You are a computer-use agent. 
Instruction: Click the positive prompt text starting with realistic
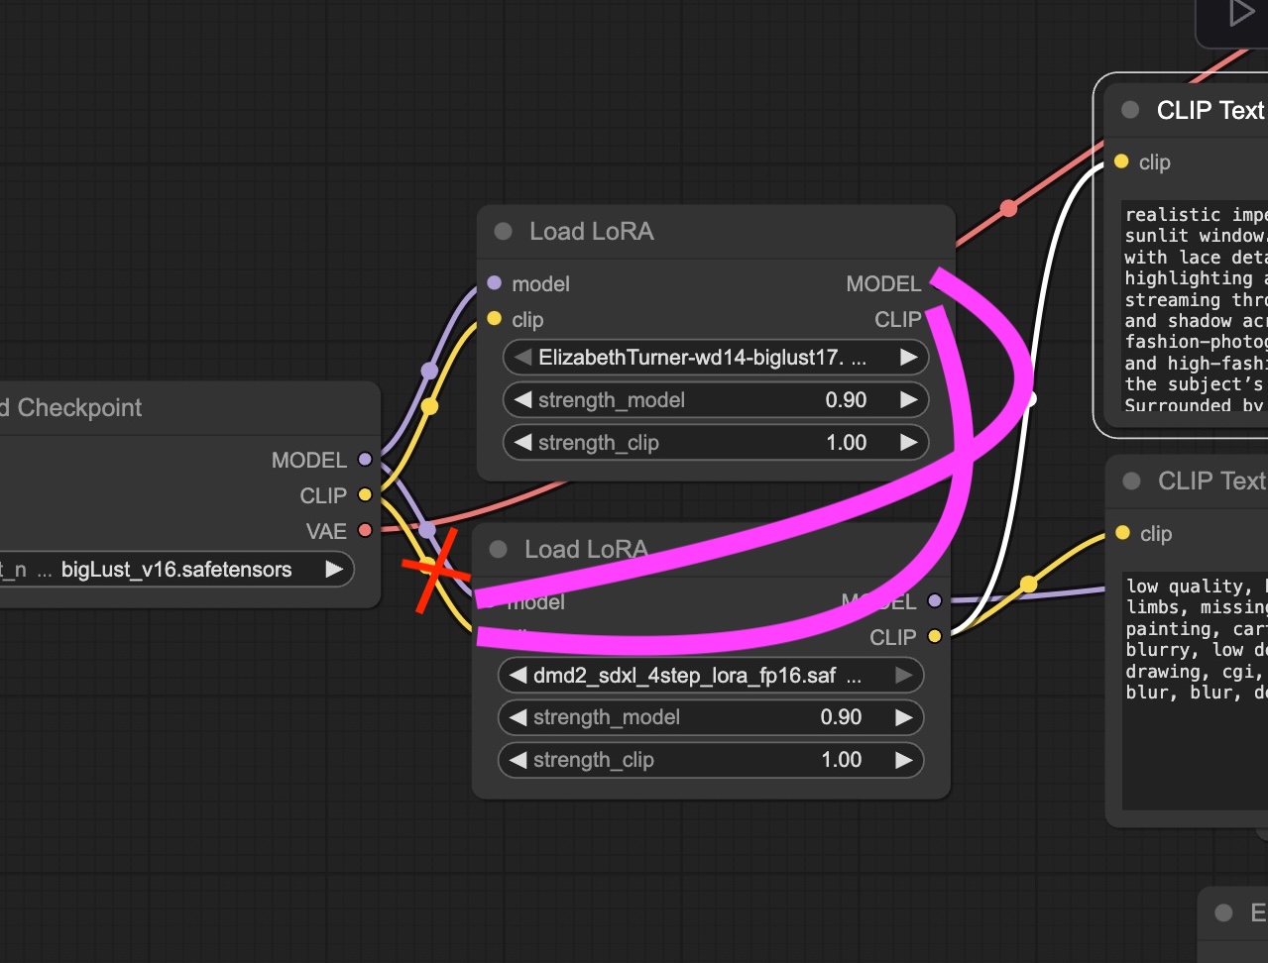(1195, 309)
